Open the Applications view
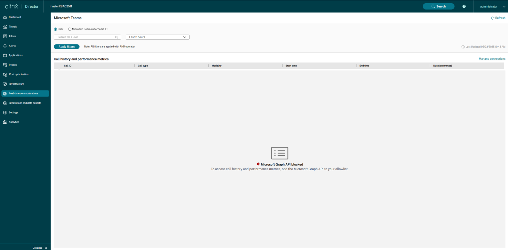The image size is (508, 250). (x=16, y=55)
